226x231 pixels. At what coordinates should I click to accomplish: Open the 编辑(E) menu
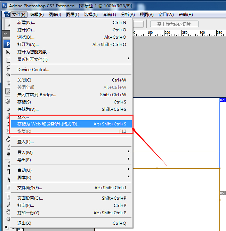37,15
